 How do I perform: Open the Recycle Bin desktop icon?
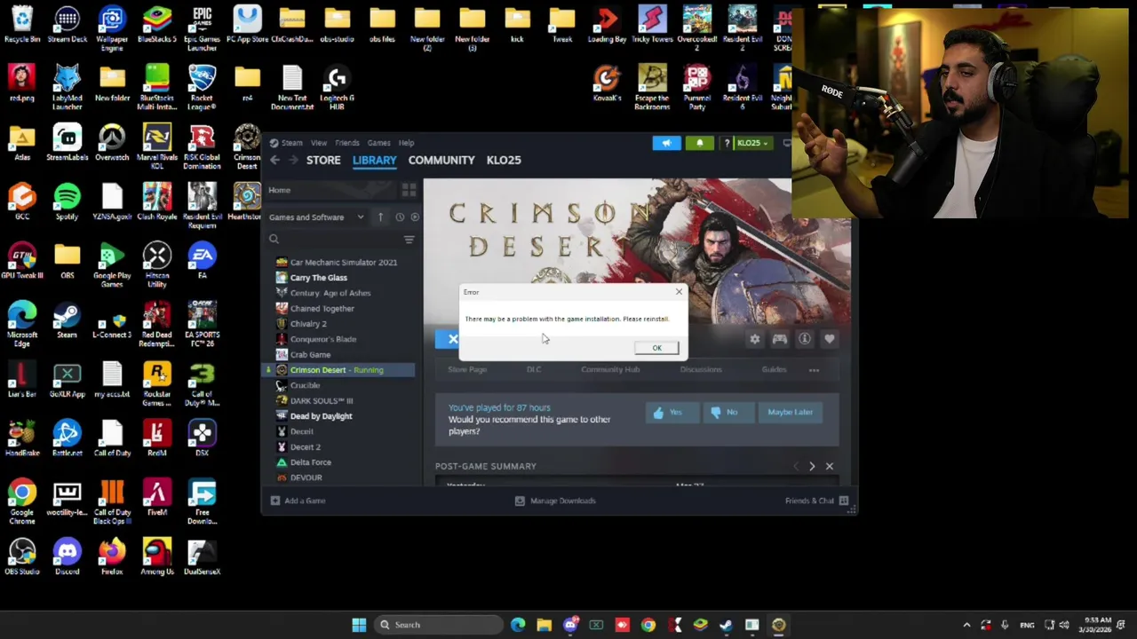22,25
